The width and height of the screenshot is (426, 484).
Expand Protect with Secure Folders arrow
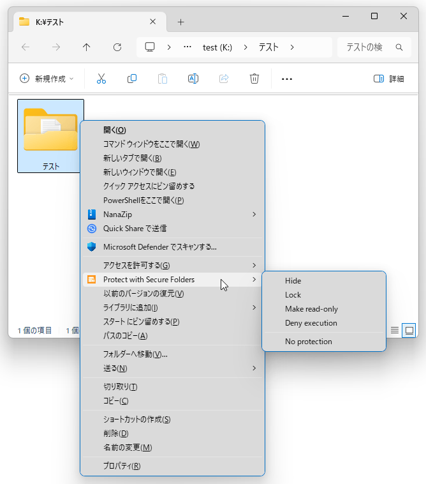click(254, 279)
